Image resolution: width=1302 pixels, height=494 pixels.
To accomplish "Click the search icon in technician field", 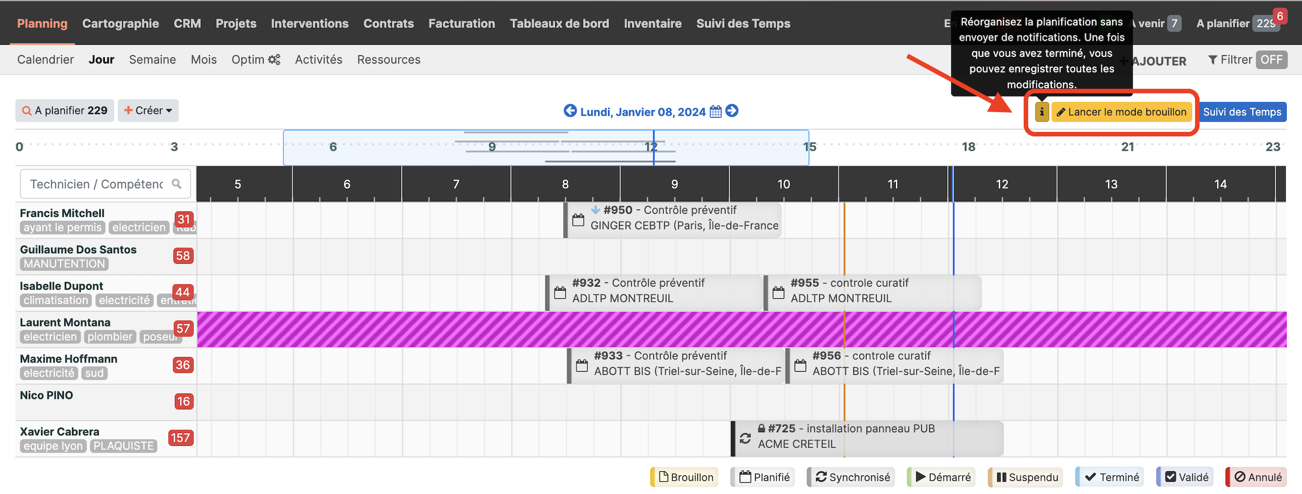I will tap(176, 184).
